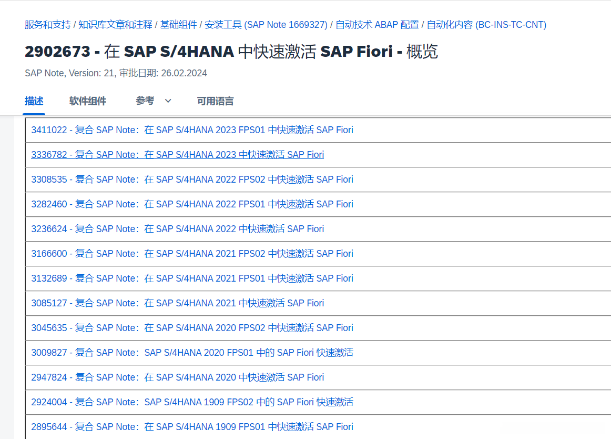Click 安装工具 (SAP Note 1669327) breadcrumb

tap(266, 25)
